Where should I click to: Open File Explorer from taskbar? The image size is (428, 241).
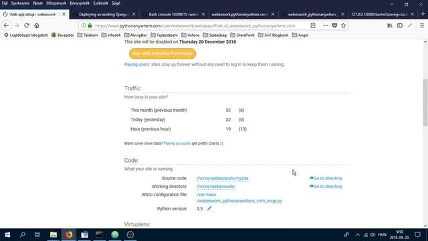click(53, 235)
